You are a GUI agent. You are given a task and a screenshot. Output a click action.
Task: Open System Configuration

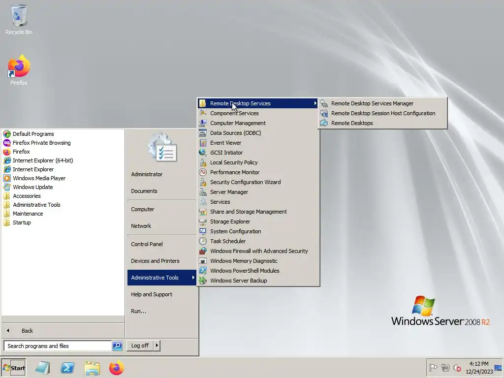coord(258,231)
